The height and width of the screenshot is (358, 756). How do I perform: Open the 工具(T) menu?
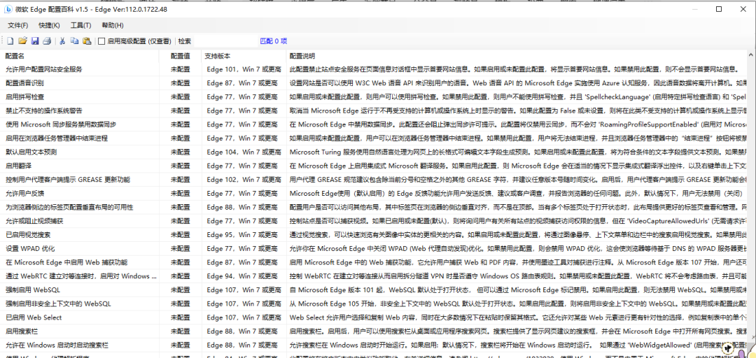(x=80, y=25)
